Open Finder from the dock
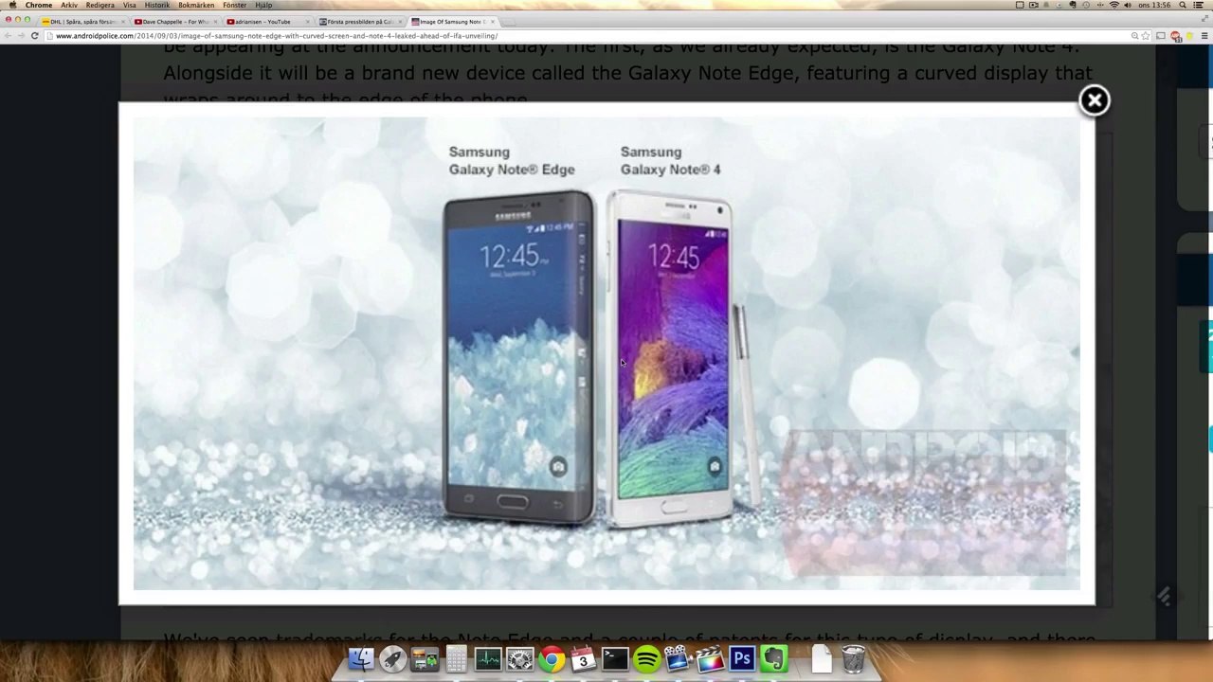This screenshot has height=682, width=1213. click(361, 659)
